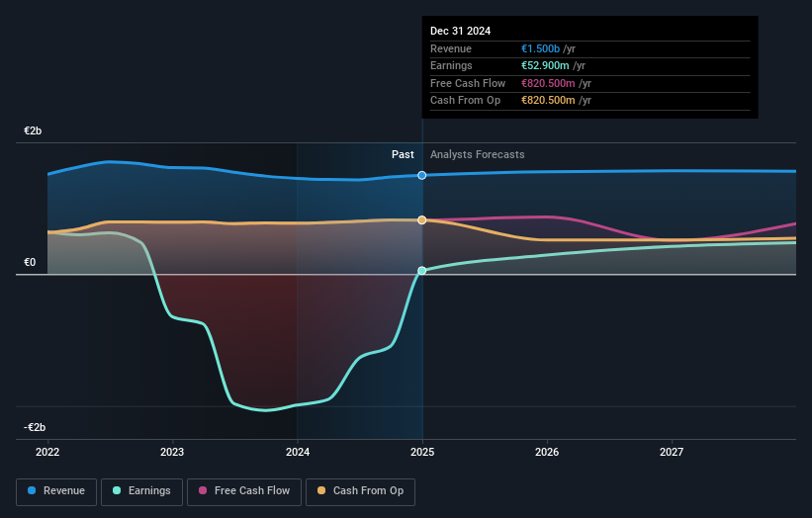Click the Free Cash Flow row label in tooltip
Viewport: 812px width, 518px height.
click(468, 83)
